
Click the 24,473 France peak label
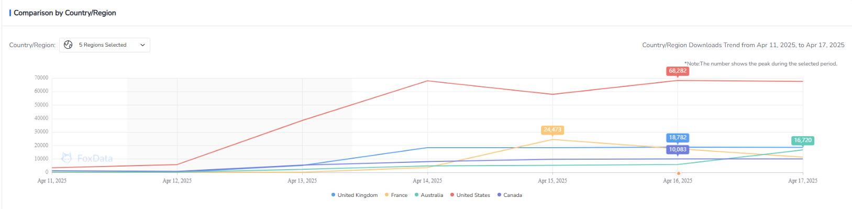click(x=552, y=130)
